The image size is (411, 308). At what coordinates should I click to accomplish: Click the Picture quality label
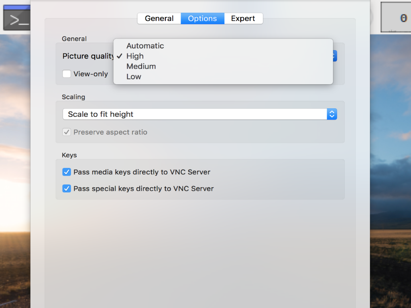tap(88, 56)
